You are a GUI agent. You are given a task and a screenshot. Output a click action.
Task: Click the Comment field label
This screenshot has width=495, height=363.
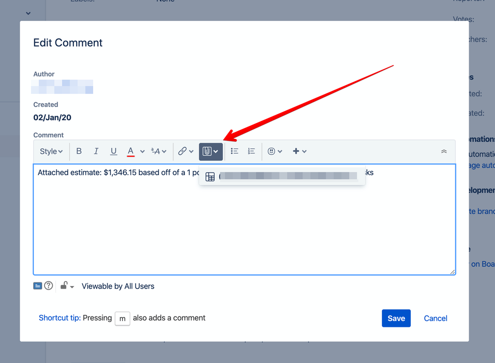48,135
